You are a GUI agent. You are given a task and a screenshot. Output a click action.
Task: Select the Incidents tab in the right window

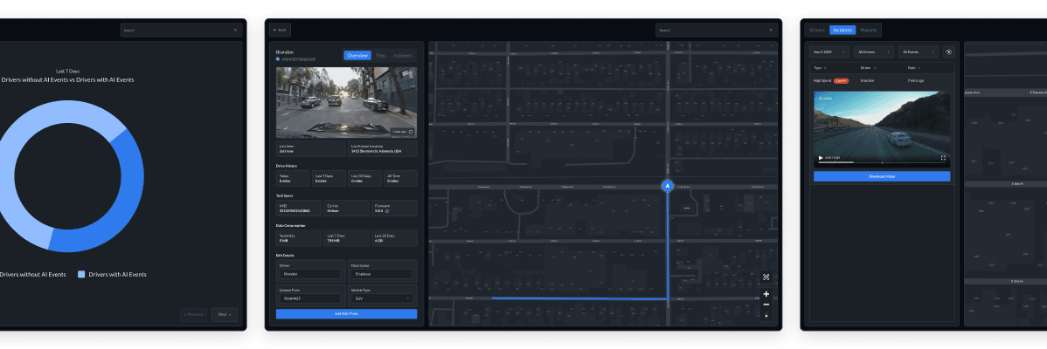pos(842,30)
